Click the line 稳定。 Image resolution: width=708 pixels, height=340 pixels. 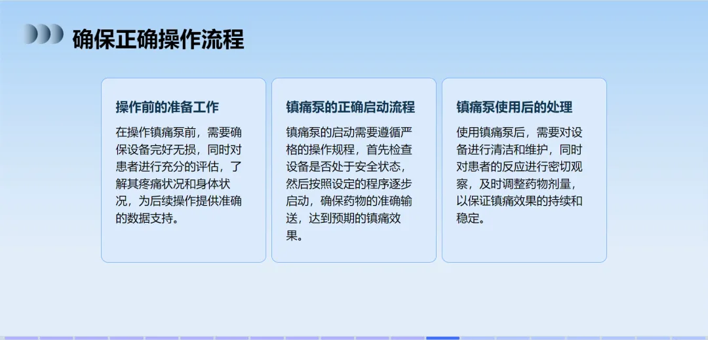471,219
